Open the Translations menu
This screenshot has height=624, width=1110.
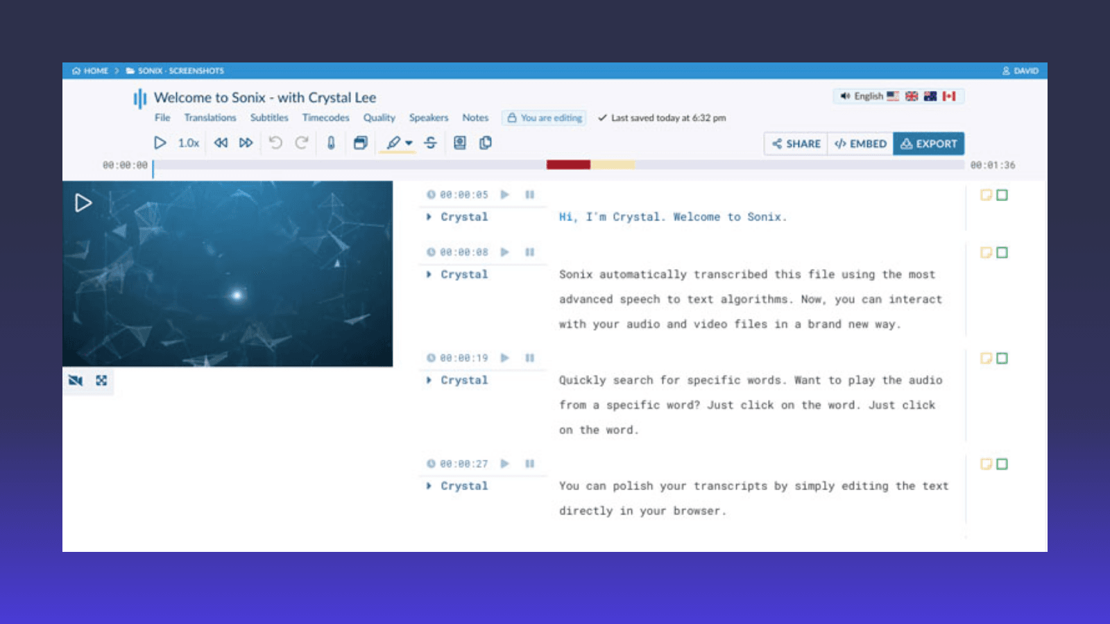tap(210, 118)
